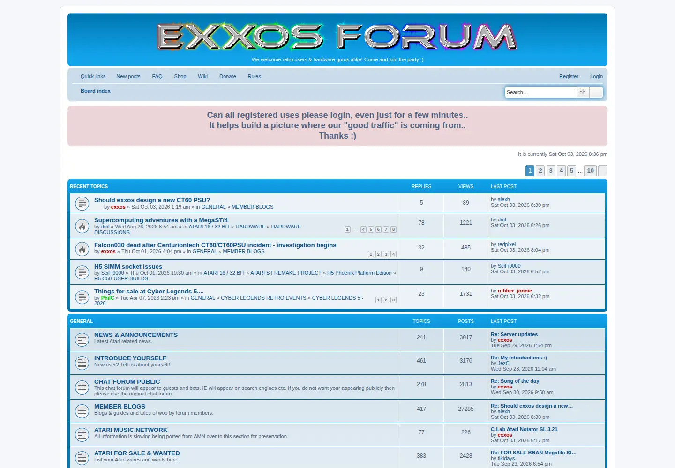Go to next page arrow in pagination
675x468 pixels.
click(603, 171)
